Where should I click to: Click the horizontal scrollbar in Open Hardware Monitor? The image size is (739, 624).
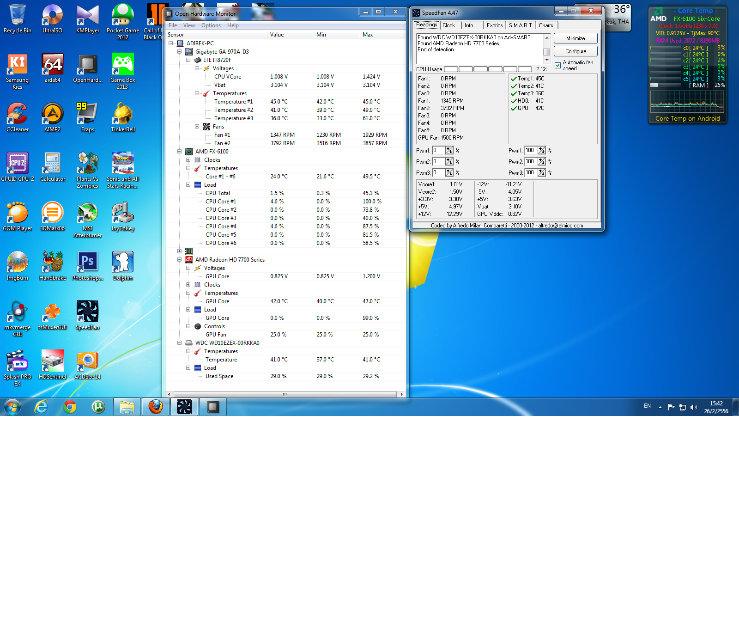tap(285, 394)
